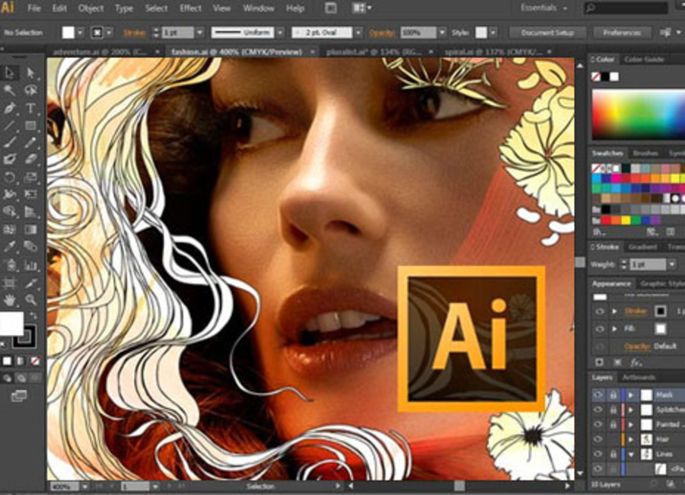Click the Preferences button
The image size is (685, 495).
pyautogui.click(x=622, y=32)
